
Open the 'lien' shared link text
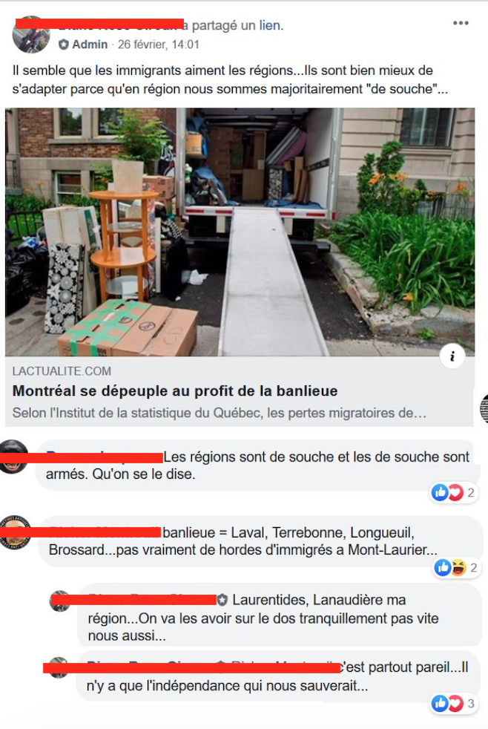click(269, 25)
